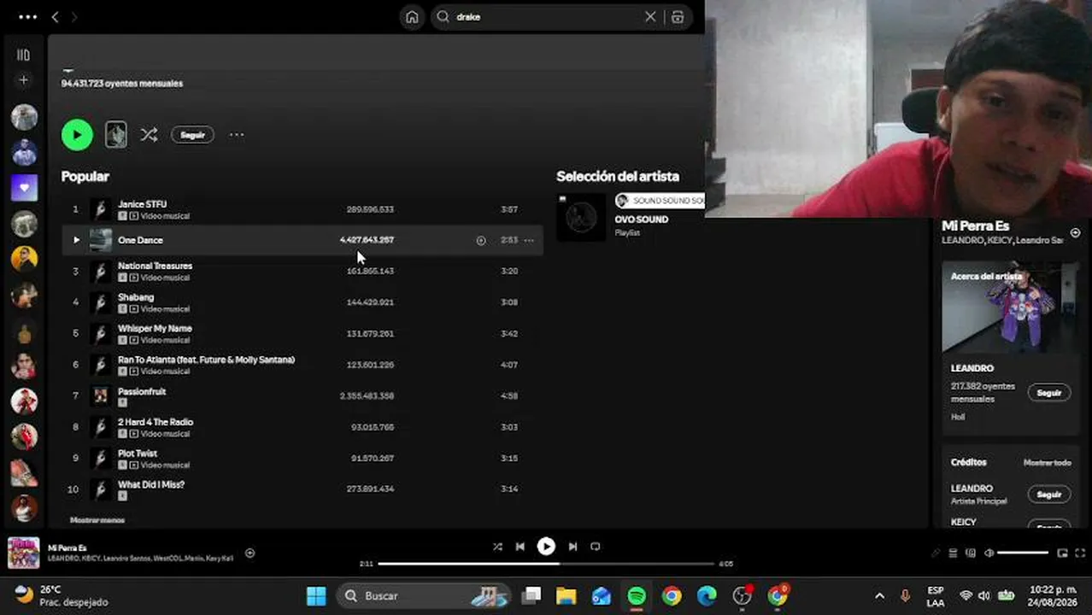The width and height of the screenshot is (1092, 615).
Task: Show all credits with Mostrar todo
Action: 1047,462
